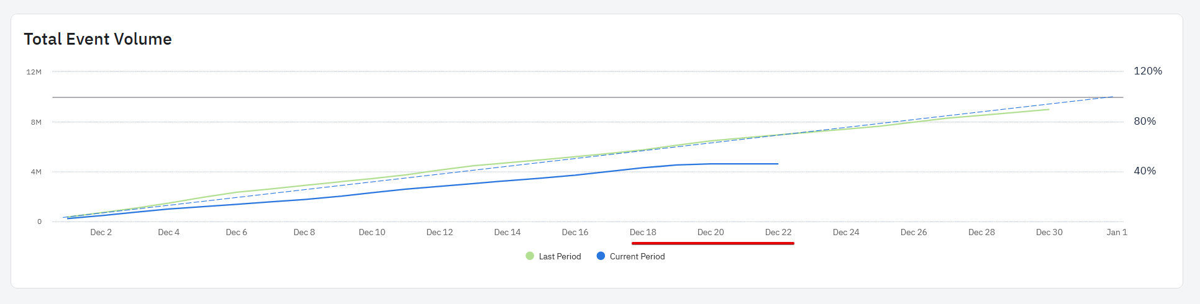
Task: Click the 120% right axis label
Action: (1148, 71)
